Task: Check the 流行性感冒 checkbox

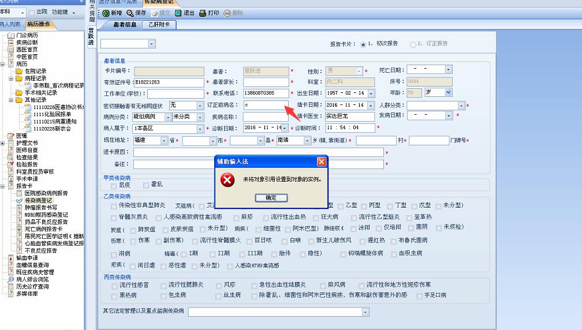Action: [114, 286]
